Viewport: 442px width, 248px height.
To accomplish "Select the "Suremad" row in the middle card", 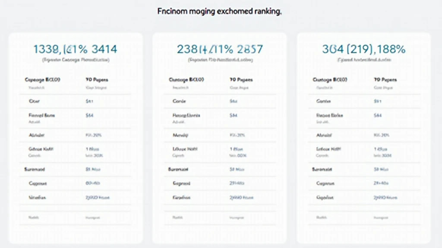I will pyautogui.click(x=179, y=169).
